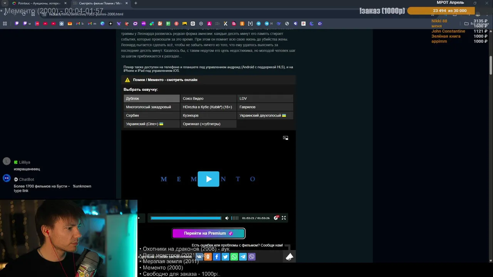Share the film through the Telegram share icon
Image resolution: width=493 pixels, height=277 pixels.
pos(243,257)
